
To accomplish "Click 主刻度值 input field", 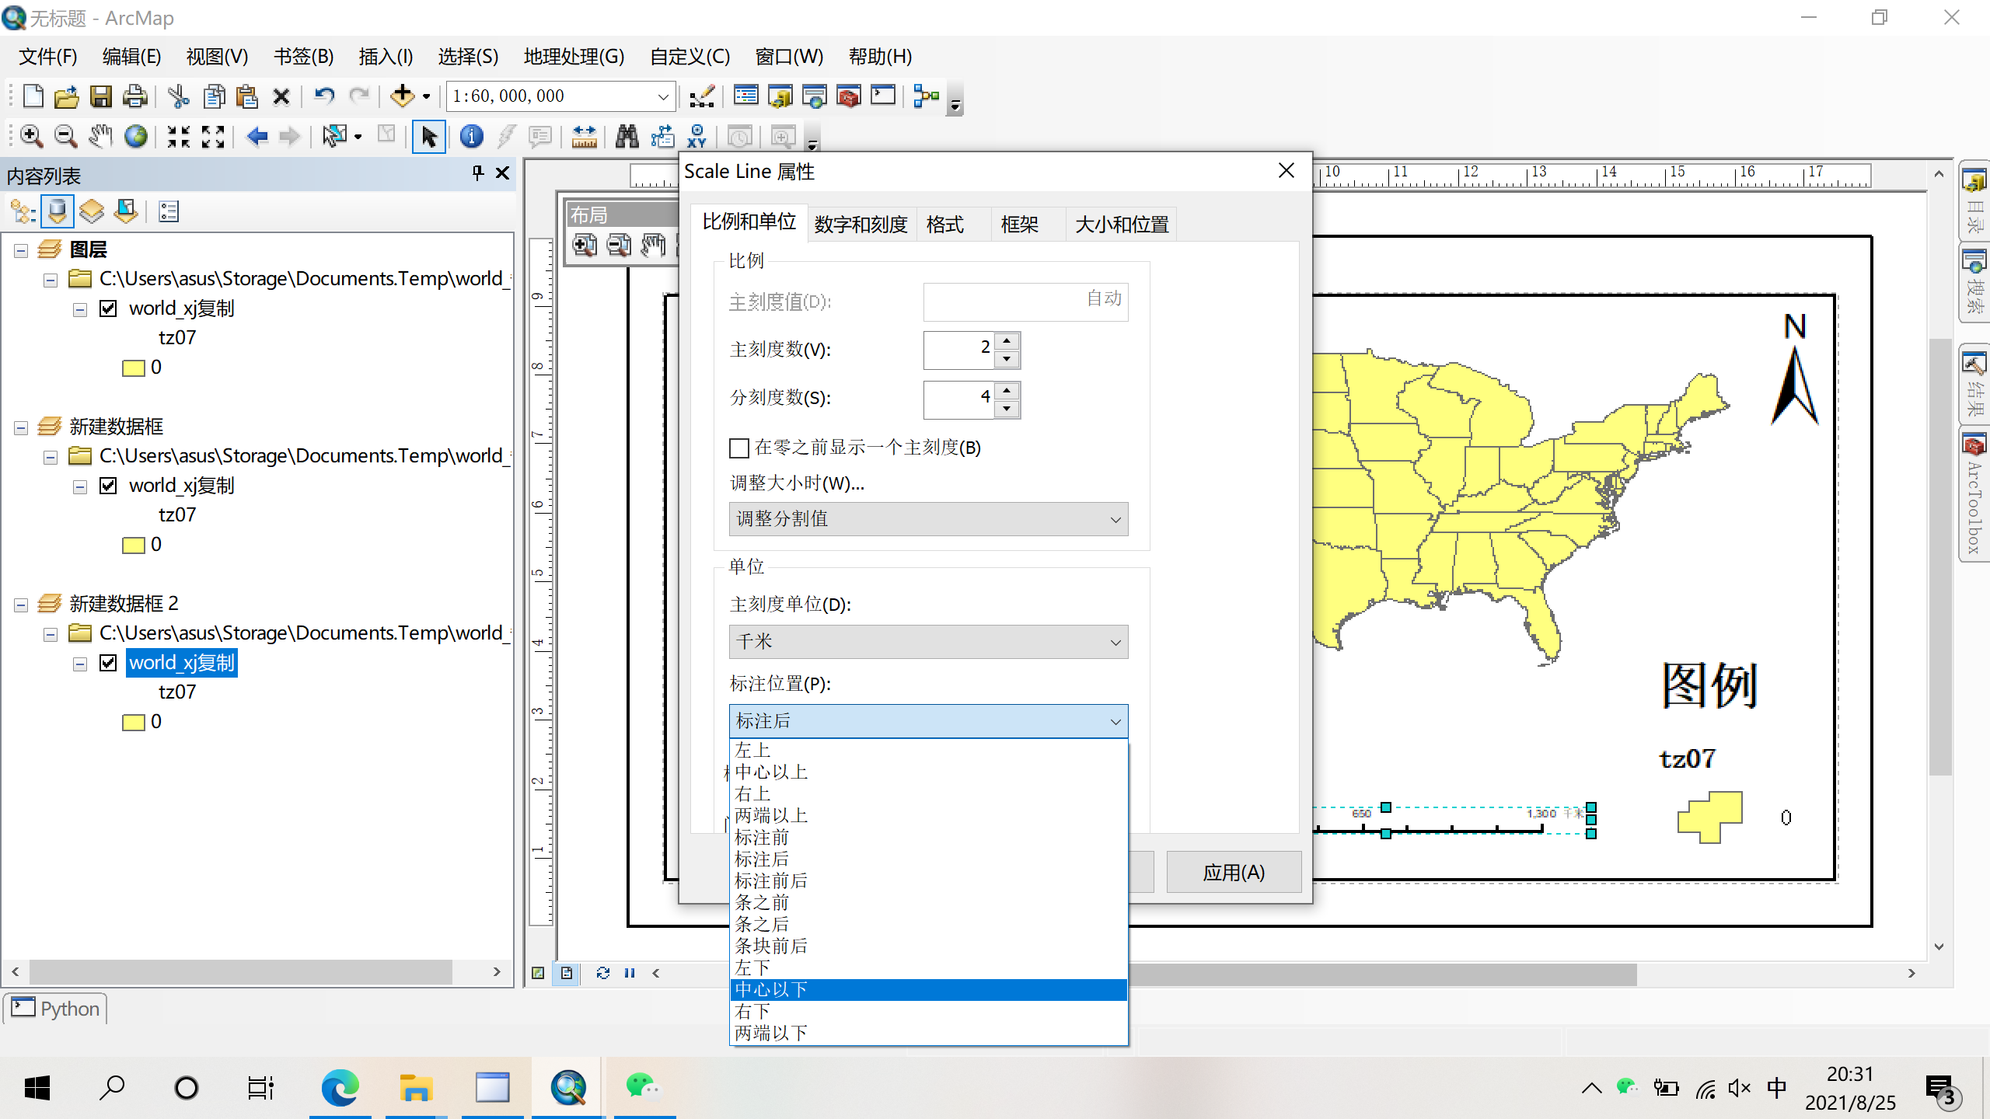I will [1025, 302].
